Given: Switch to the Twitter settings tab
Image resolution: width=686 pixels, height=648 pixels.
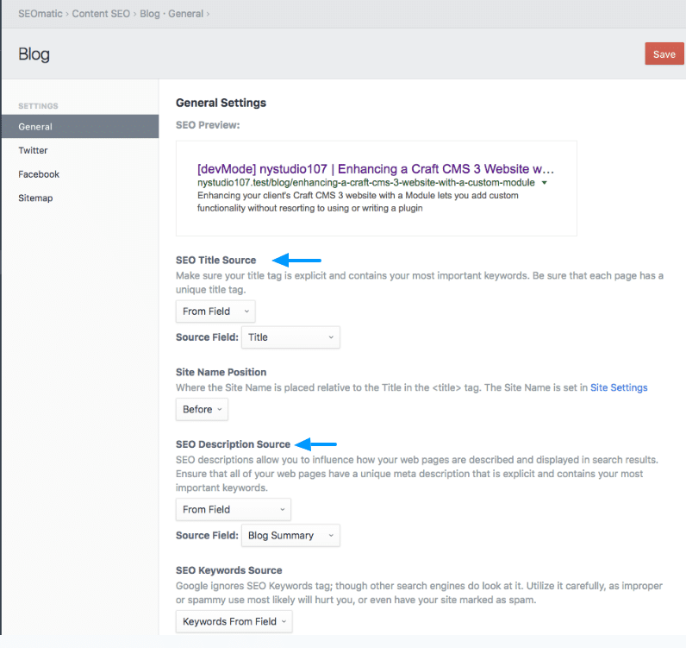Looking at the screenshot, I should pos(33,150).
